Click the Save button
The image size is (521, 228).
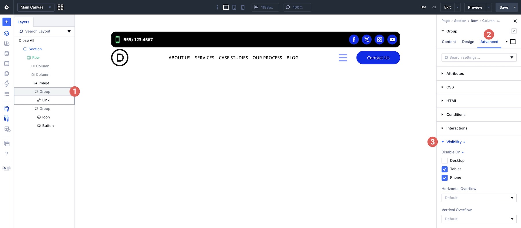504,7
